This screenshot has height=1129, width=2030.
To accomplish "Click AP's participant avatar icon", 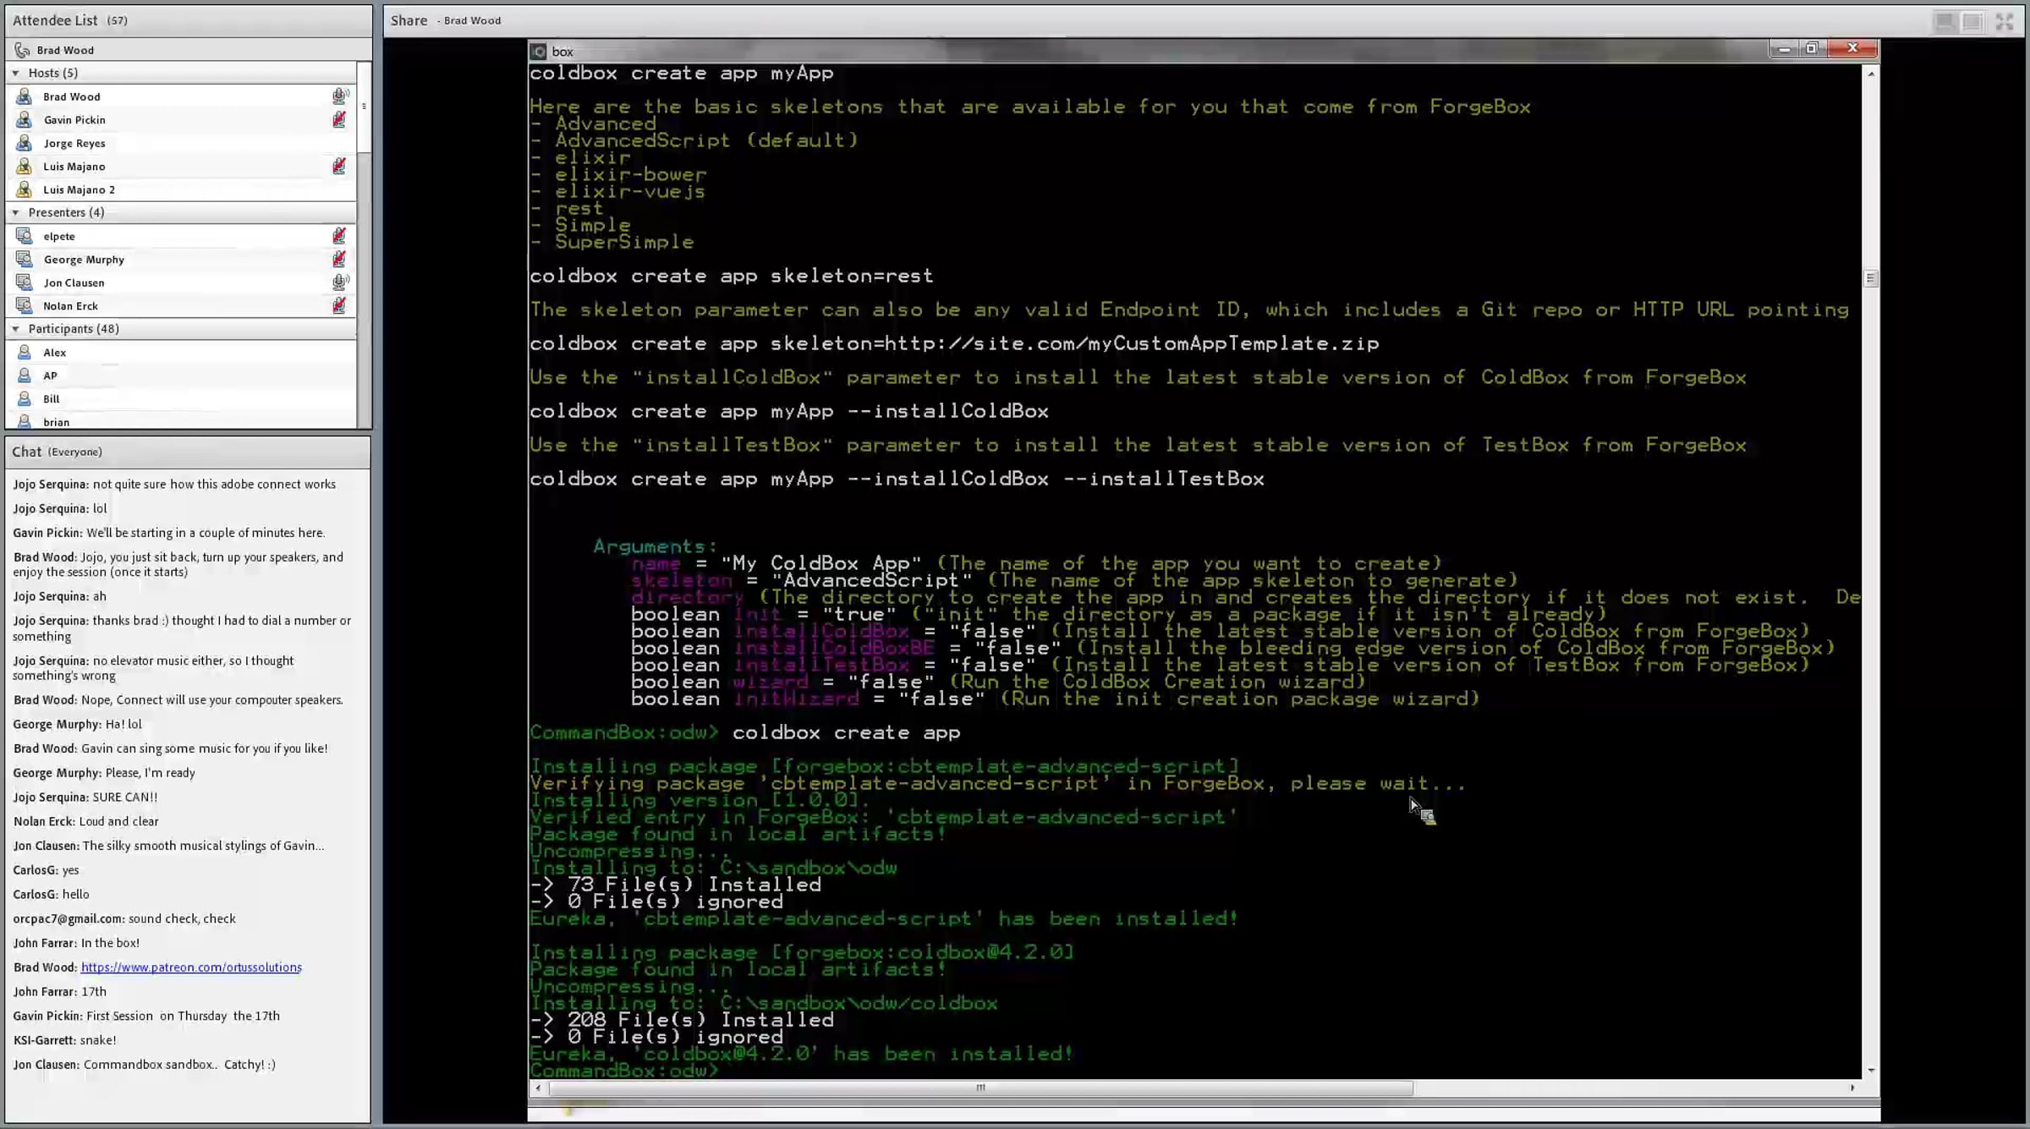I will click(25, 375).
